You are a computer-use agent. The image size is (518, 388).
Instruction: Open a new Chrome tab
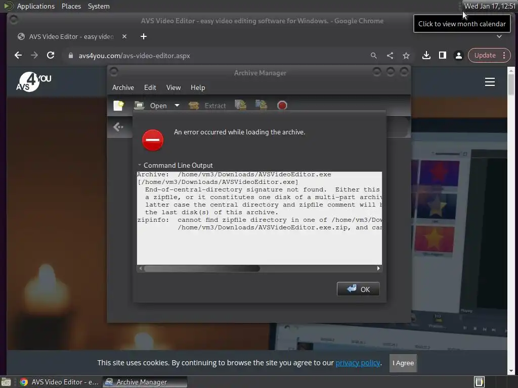coord(143,36)
